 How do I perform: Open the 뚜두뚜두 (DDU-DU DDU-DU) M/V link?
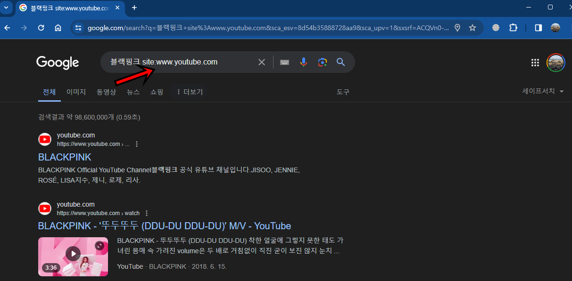pyautogui.click(x=165, y=226)
